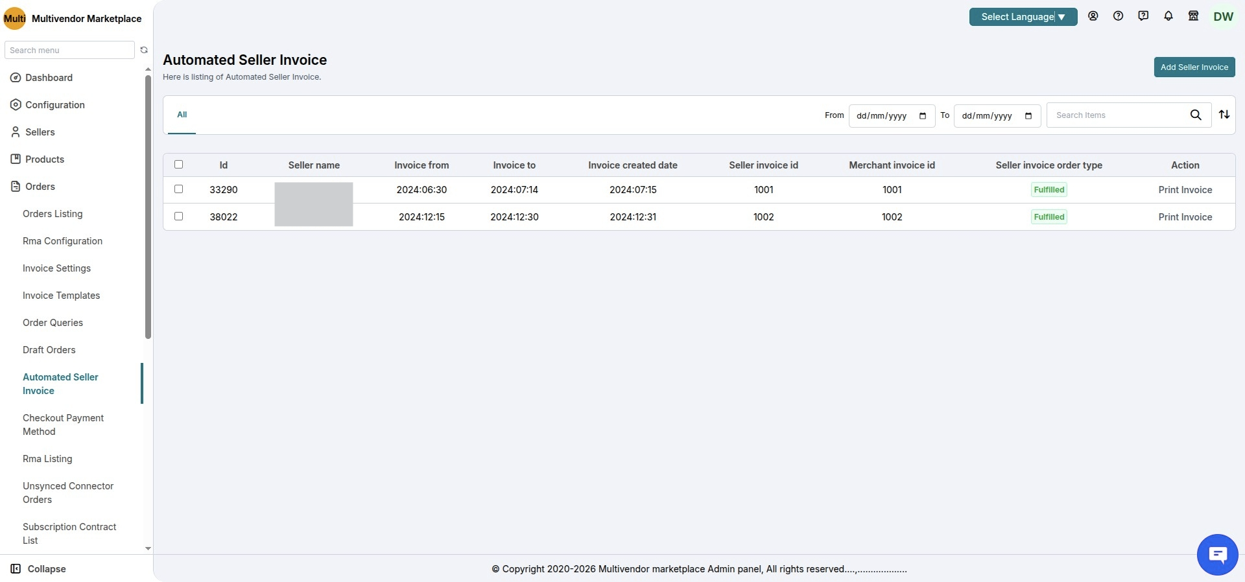Click the store front icon in header
Screen dimensions: 1245x582
pyautogui.click(x=1194, y=16)
